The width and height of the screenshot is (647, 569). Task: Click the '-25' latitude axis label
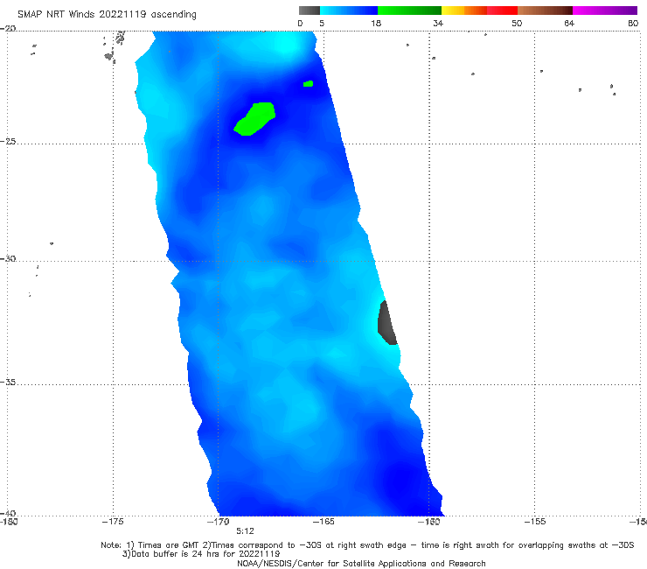pos(8,141)
